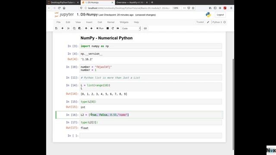Close the Overview NumPy browser tab

pyautogui.click(x=147, y=3)
